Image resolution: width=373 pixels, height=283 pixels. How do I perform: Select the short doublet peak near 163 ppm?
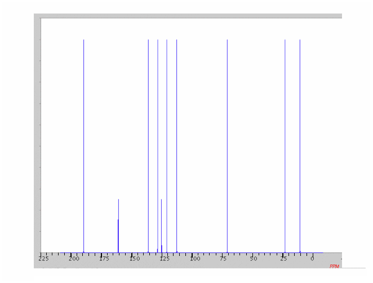click(x=118, y=225)
